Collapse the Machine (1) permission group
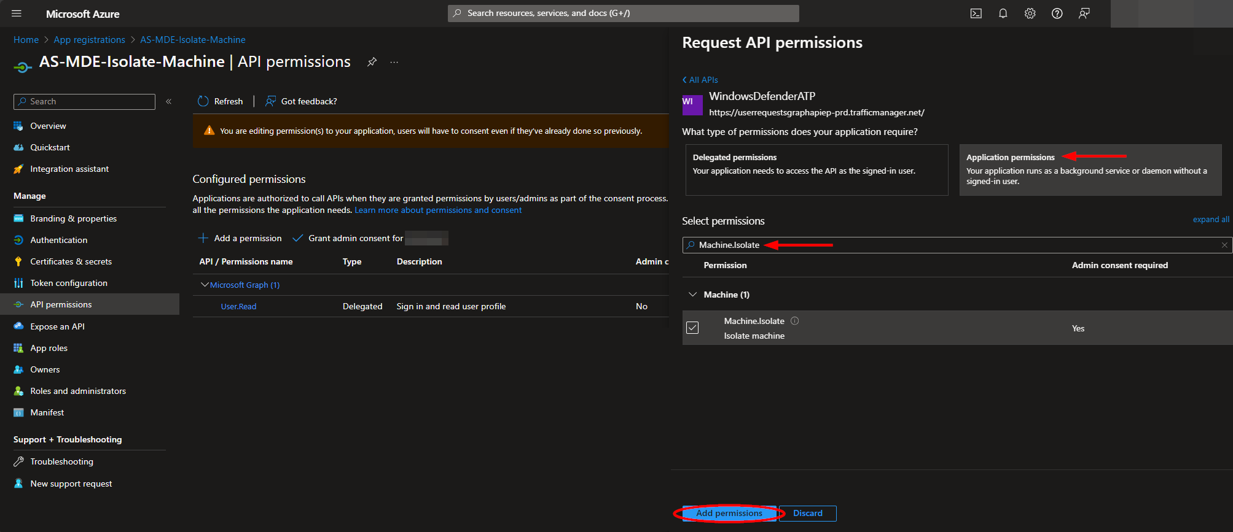 click(692, 295)
